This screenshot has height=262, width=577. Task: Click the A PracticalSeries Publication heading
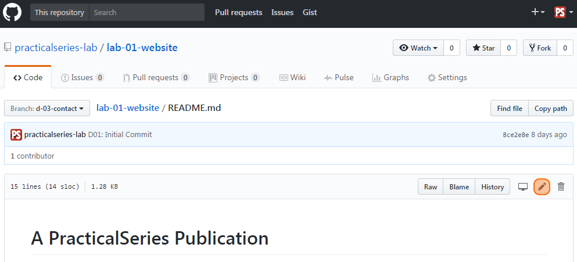tap(150, 238)
